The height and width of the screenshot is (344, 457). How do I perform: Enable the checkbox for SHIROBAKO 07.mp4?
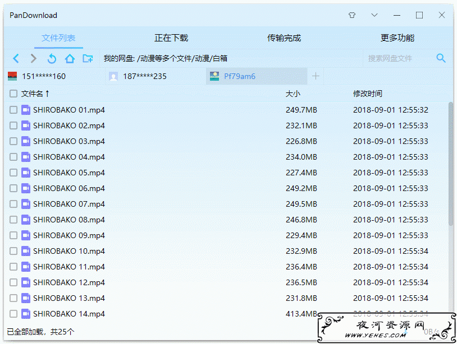[13, 204]
